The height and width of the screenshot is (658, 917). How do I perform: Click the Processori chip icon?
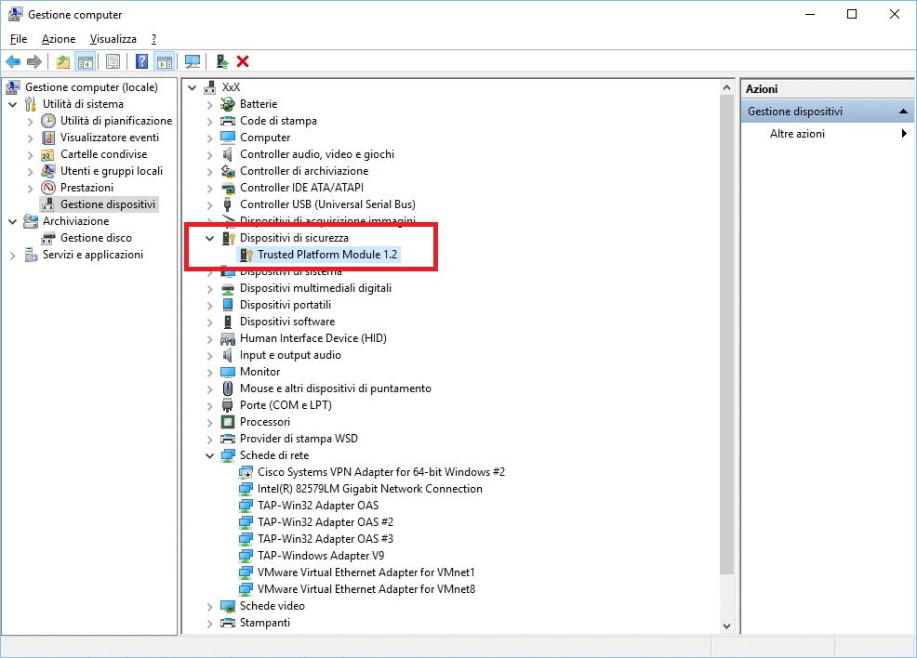click(228, 422)
